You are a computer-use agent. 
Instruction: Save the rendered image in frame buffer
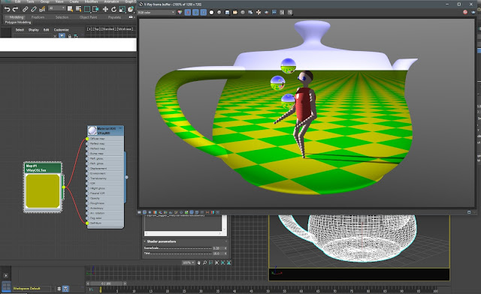(x=227, y=13)
